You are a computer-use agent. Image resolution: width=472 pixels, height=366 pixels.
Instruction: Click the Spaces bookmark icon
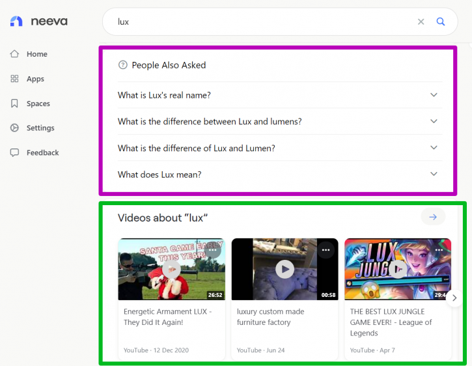point(14,104)
